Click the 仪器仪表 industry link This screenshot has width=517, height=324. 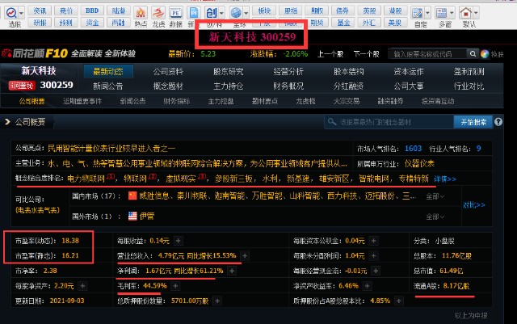pos(419,164)
